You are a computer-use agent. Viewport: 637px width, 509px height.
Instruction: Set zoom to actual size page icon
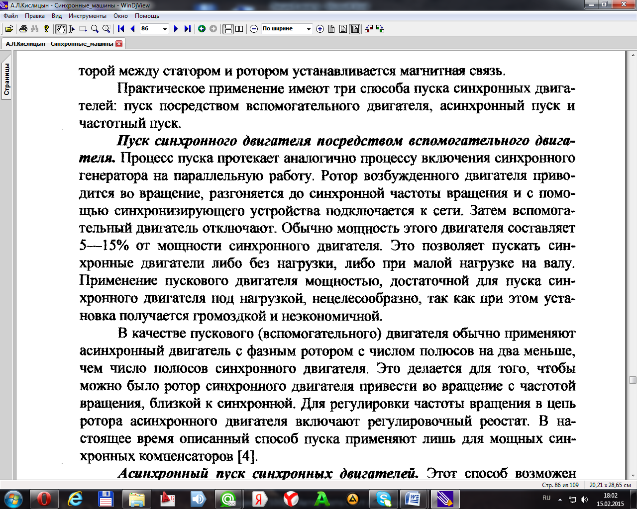click(331, 29)
